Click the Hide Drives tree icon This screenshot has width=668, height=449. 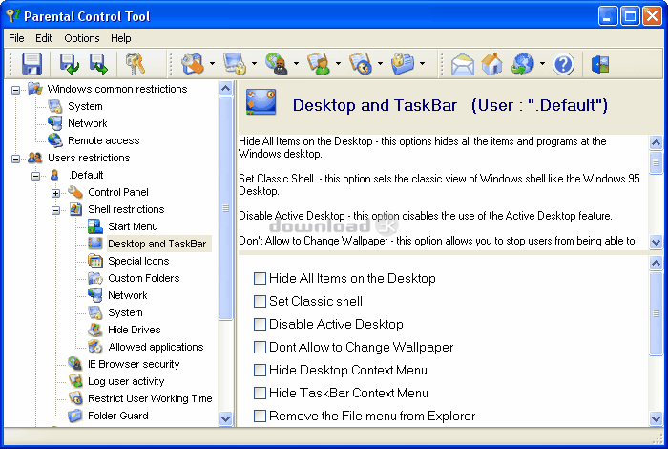(x=95, y=330)
